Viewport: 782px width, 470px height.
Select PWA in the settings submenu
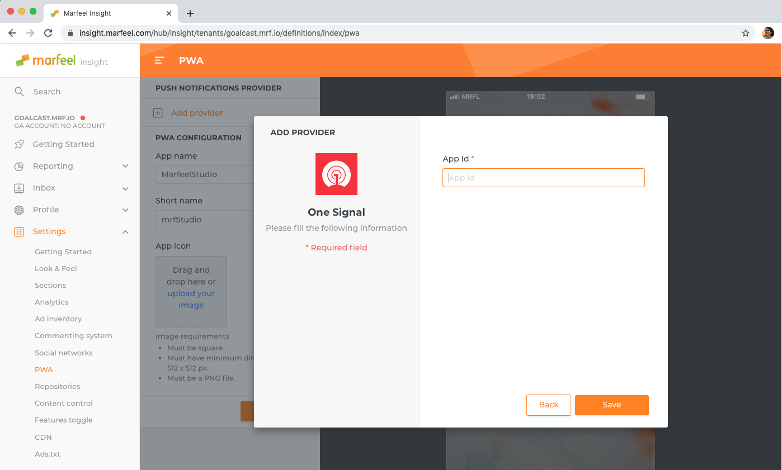click(44, 369)
